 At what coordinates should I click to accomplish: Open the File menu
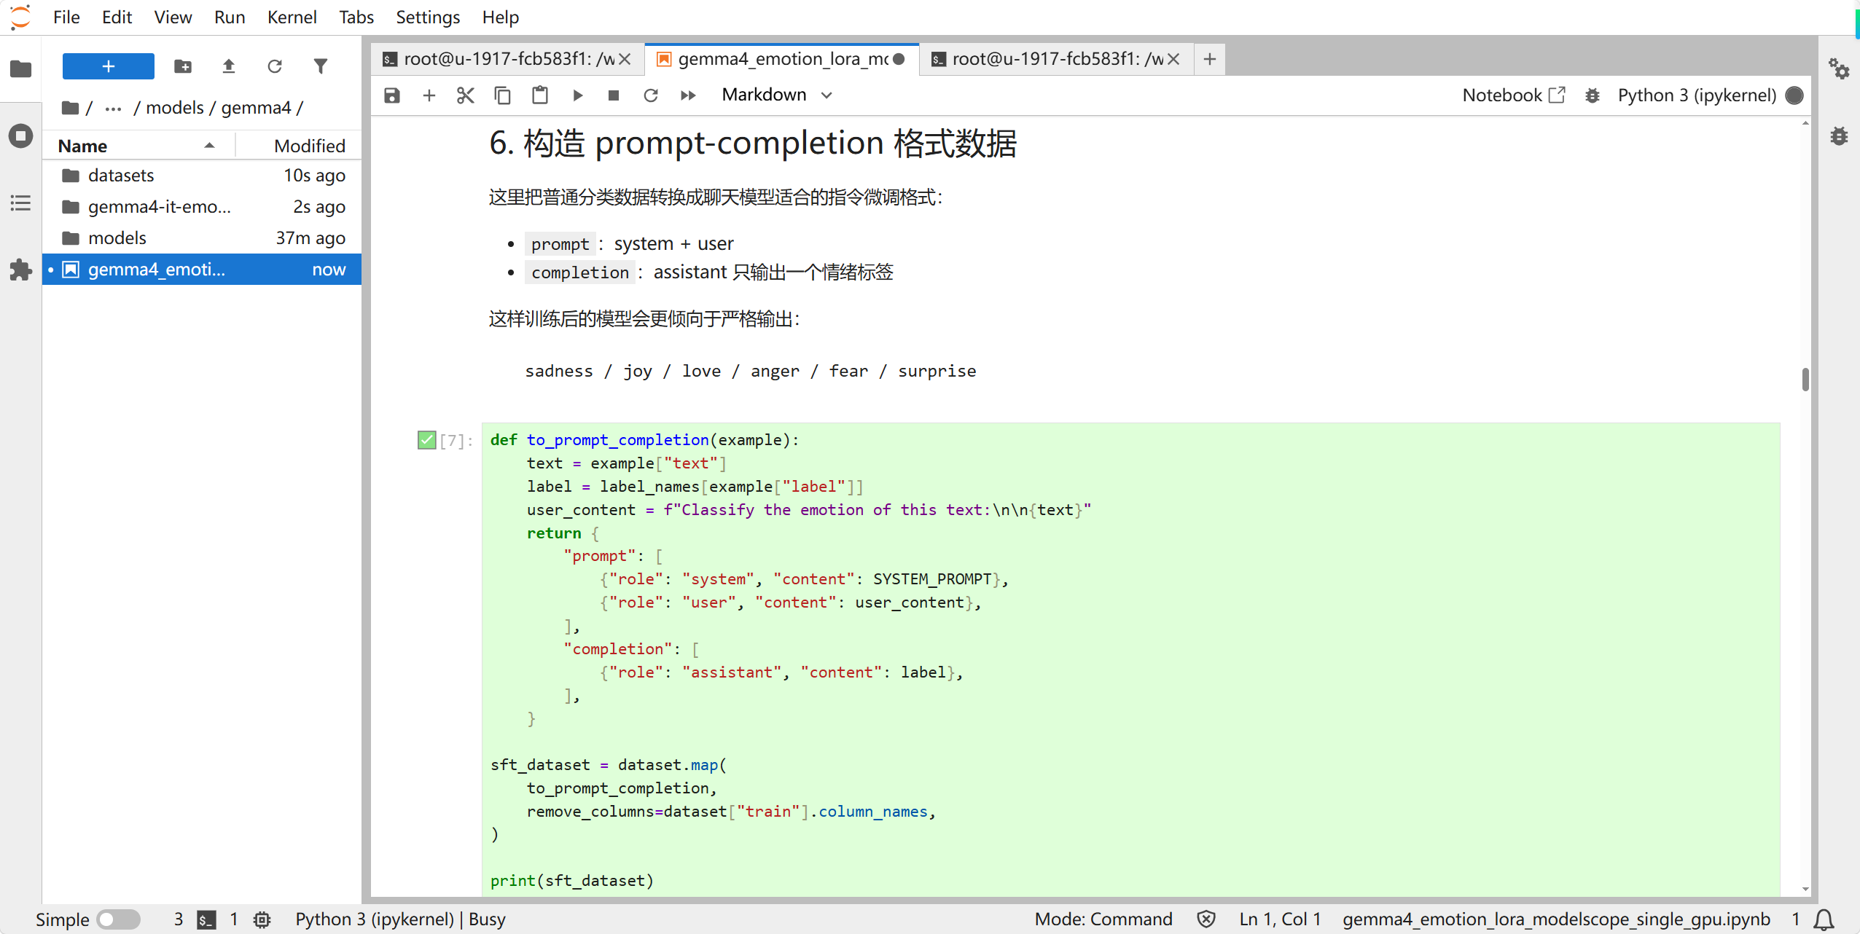point(66,17)
